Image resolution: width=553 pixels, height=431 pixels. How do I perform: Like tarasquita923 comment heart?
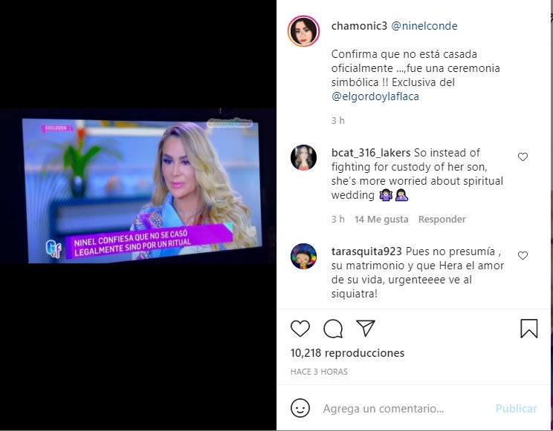point(523,255)
